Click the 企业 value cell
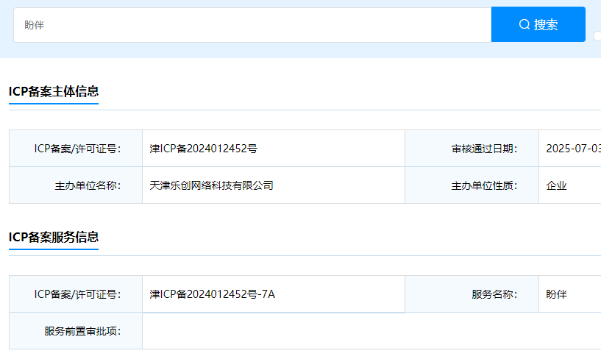This screenshot has width=601, height=359. coord(570,185)
